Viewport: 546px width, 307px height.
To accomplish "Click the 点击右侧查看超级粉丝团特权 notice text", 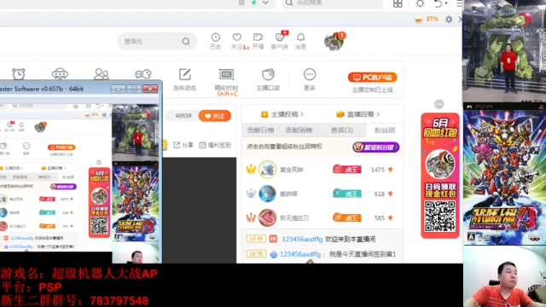I will click(x=284, y=147).
